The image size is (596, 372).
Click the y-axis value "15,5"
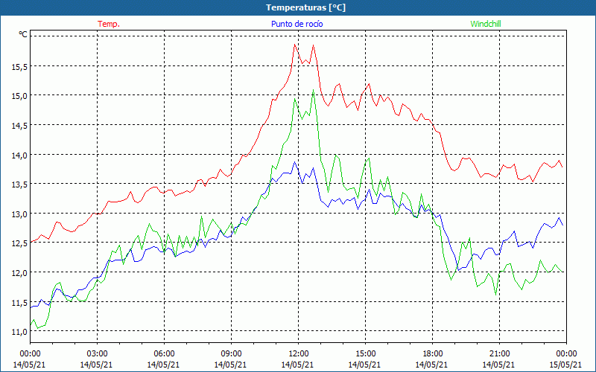pyautogui.click(x=19, y=67)
